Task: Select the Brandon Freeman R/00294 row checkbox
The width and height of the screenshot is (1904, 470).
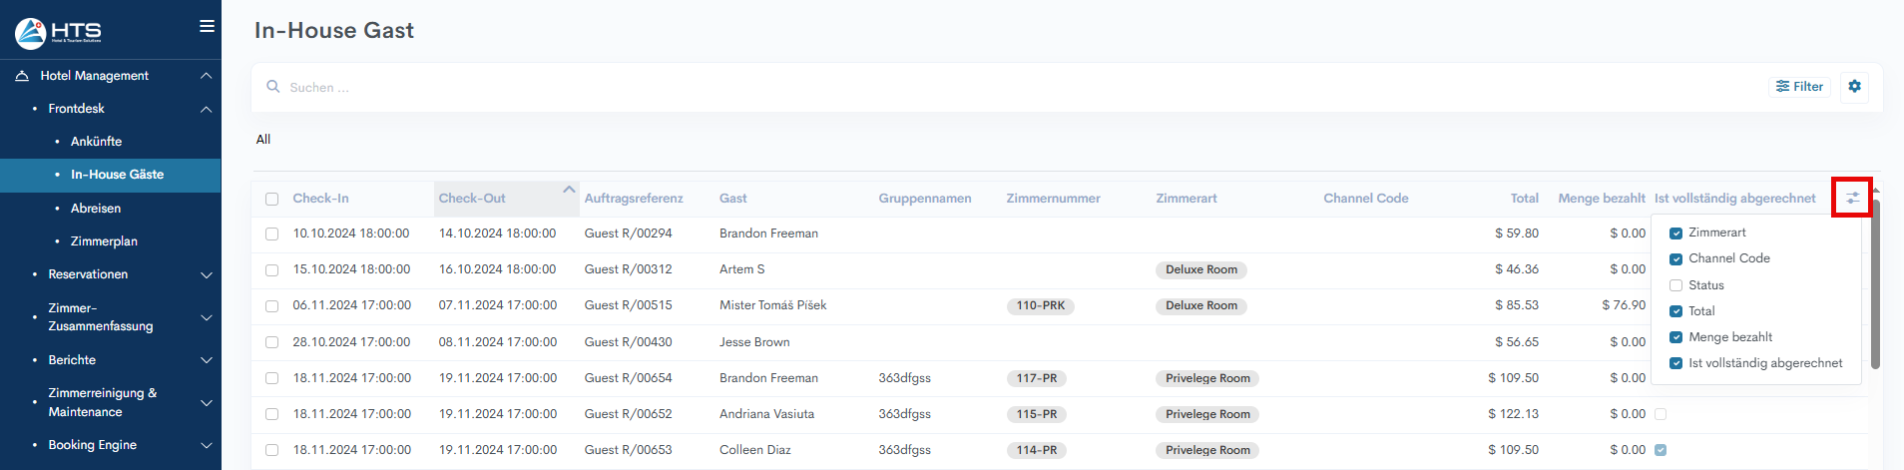Action: 271,234
